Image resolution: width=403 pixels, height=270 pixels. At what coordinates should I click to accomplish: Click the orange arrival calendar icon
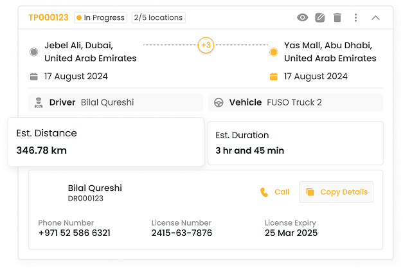coord(274,76)
